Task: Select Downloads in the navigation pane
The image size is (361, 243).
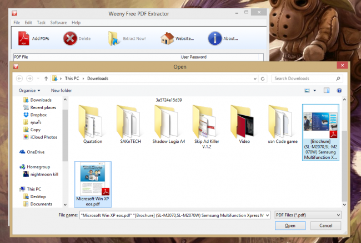Action: click(x=38, y=100)
